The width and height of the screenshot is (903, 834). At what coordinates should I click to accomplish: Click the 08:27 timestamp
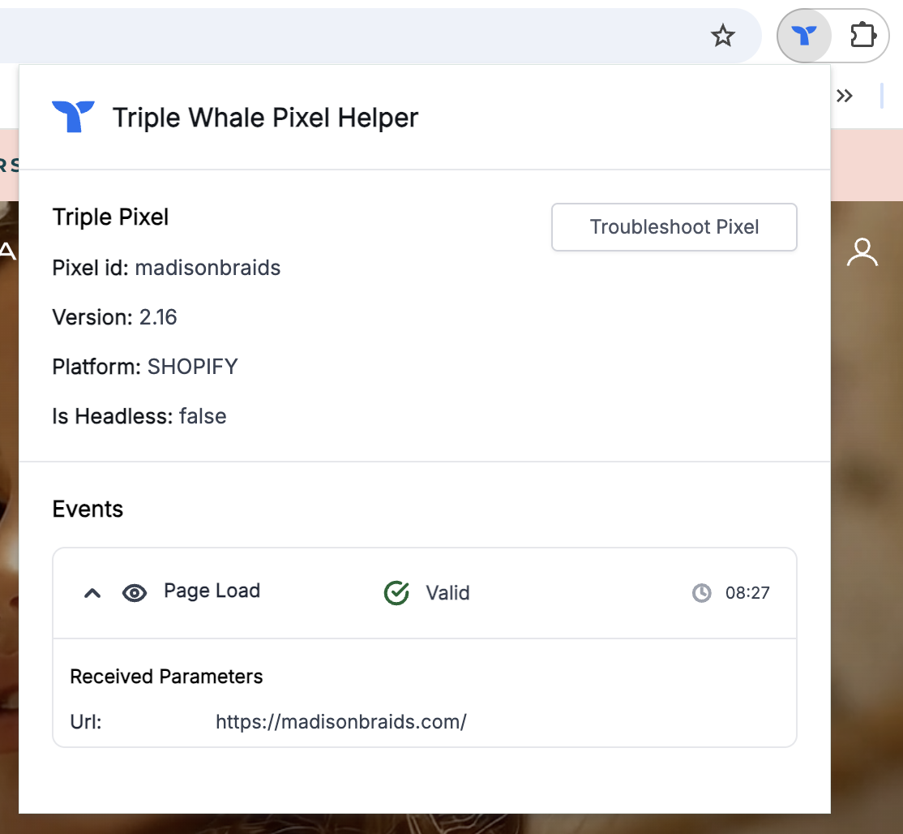[747, 593]
